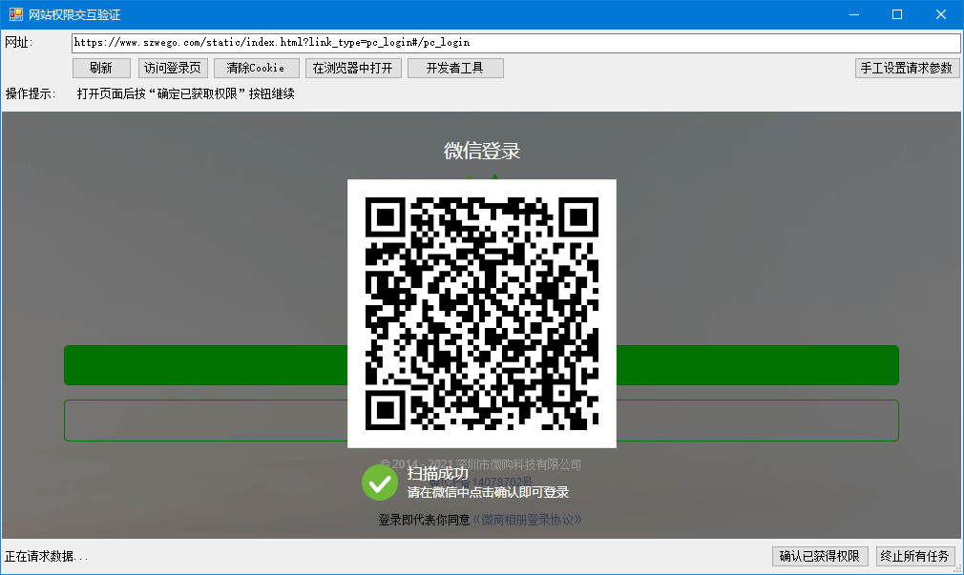Image resolution: width=964 pixels, height=575 pixels.
Task: Minimize the 网站权限交互验证 window
Action: tap(854, 14)
